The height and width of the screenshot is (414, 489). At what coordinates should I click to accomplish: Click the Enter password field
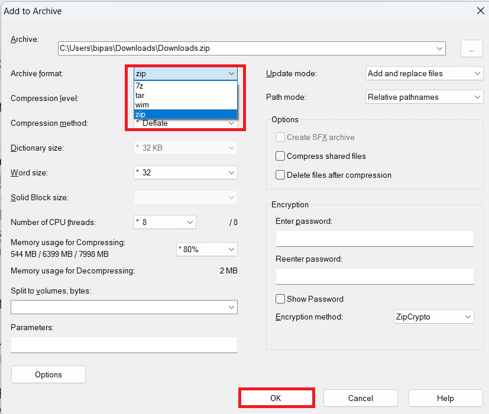click(x=374, y=239)
